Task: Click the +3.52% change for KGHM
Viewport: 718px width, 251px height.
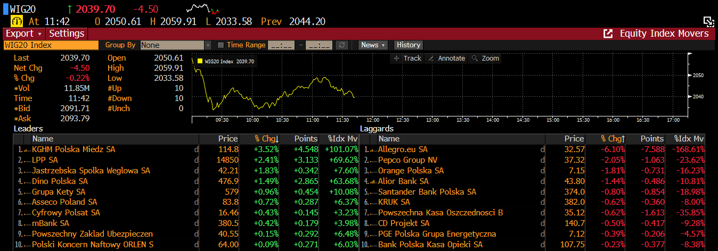Action: pos(266,149)
